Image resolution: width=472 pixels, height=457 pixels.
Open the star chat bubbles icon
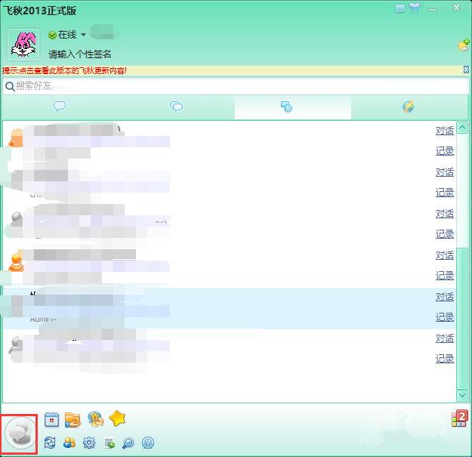(96, 419)
